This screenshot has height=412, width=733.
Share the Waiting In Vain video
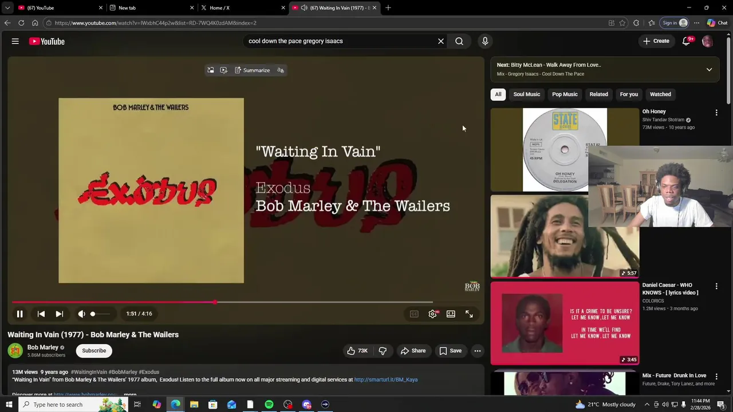tap(413, 351)
